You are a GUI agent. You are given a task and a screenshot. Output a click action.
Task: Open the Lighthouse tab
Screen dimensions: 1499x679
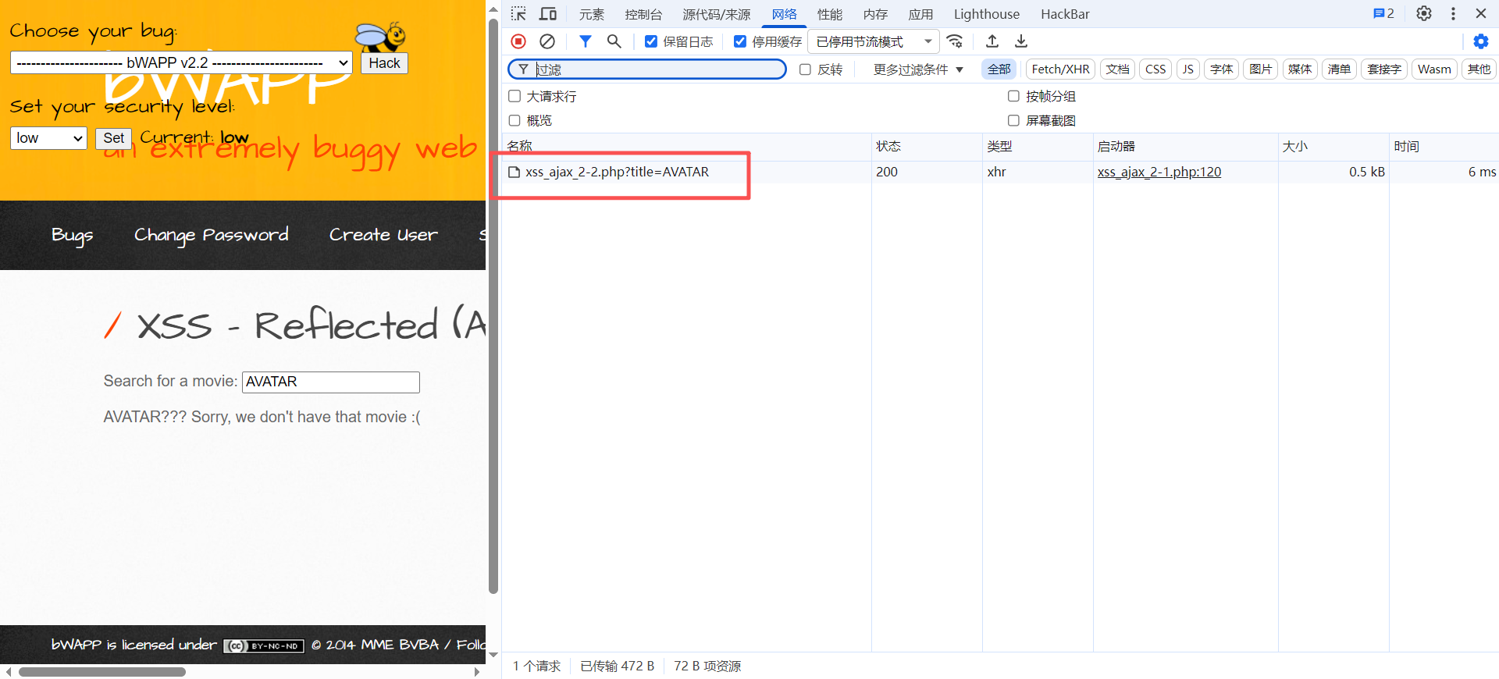click(x=987, y=14)
